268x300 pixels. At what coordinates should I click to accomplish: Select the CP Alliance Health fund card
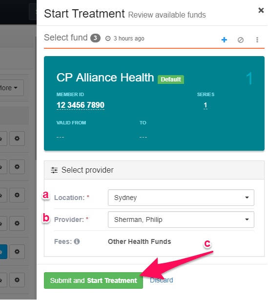coord(154,103)
